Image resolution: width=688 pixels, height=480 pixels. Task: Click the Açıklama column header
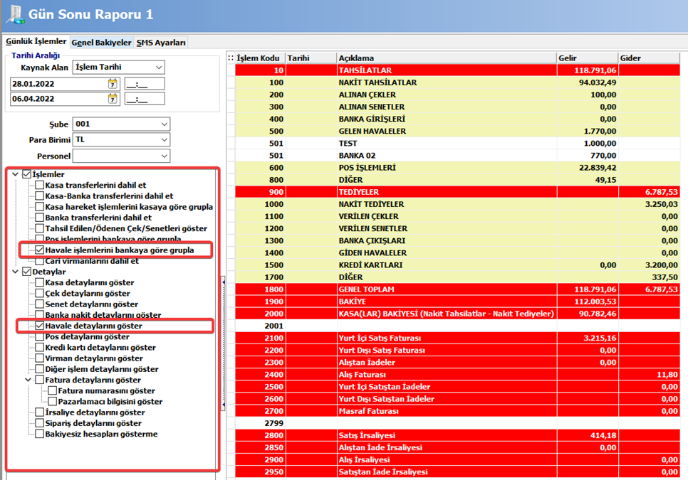[447, 58]
